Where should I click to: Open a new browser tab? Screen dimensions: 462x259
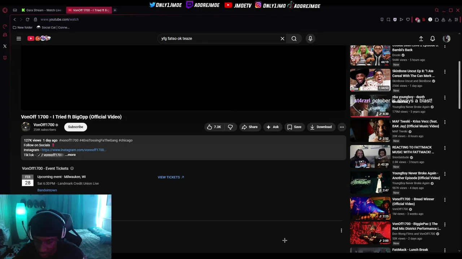(x=115, y=10)
